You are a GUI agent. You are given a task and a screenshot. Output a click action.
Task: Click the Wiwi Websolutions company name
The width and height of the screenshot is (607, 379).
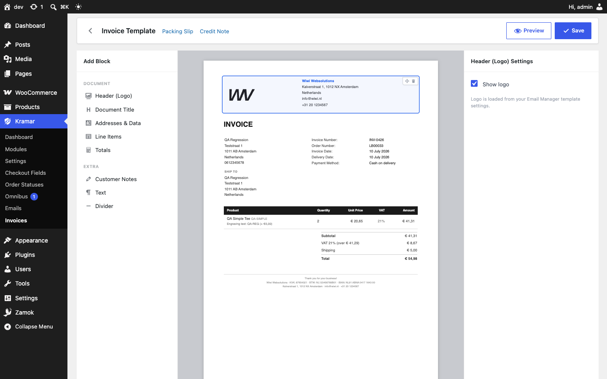(318, 81)
